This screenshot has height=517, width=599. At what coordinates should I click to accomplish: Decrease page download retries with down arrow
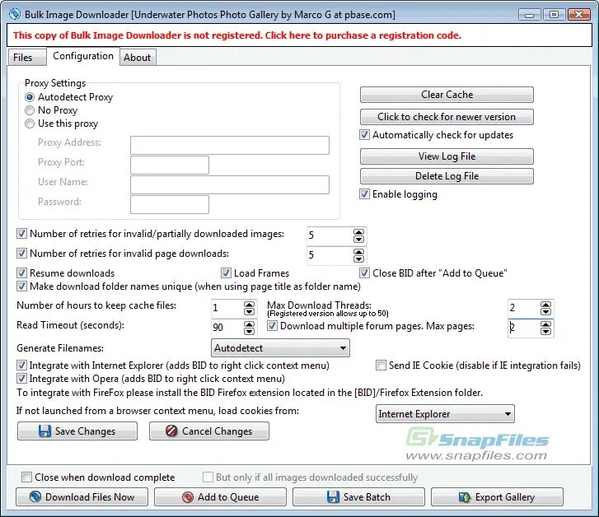(358, 258)
